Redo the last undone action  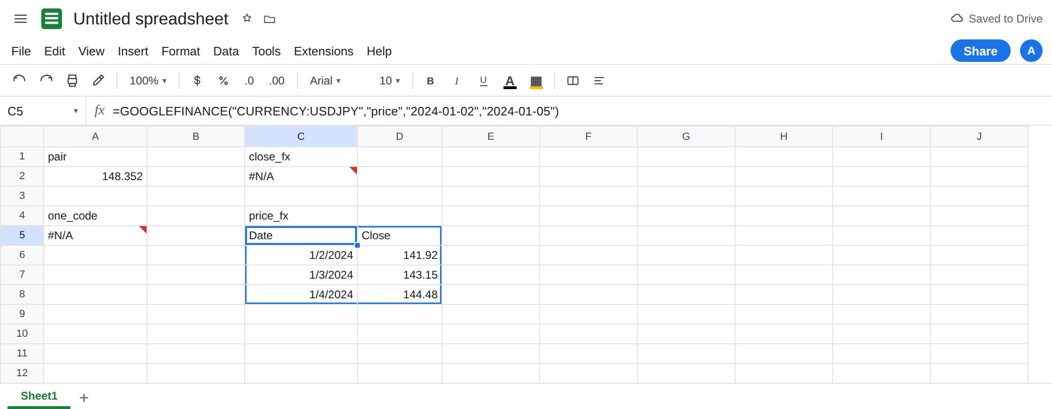tap(46, 81)
